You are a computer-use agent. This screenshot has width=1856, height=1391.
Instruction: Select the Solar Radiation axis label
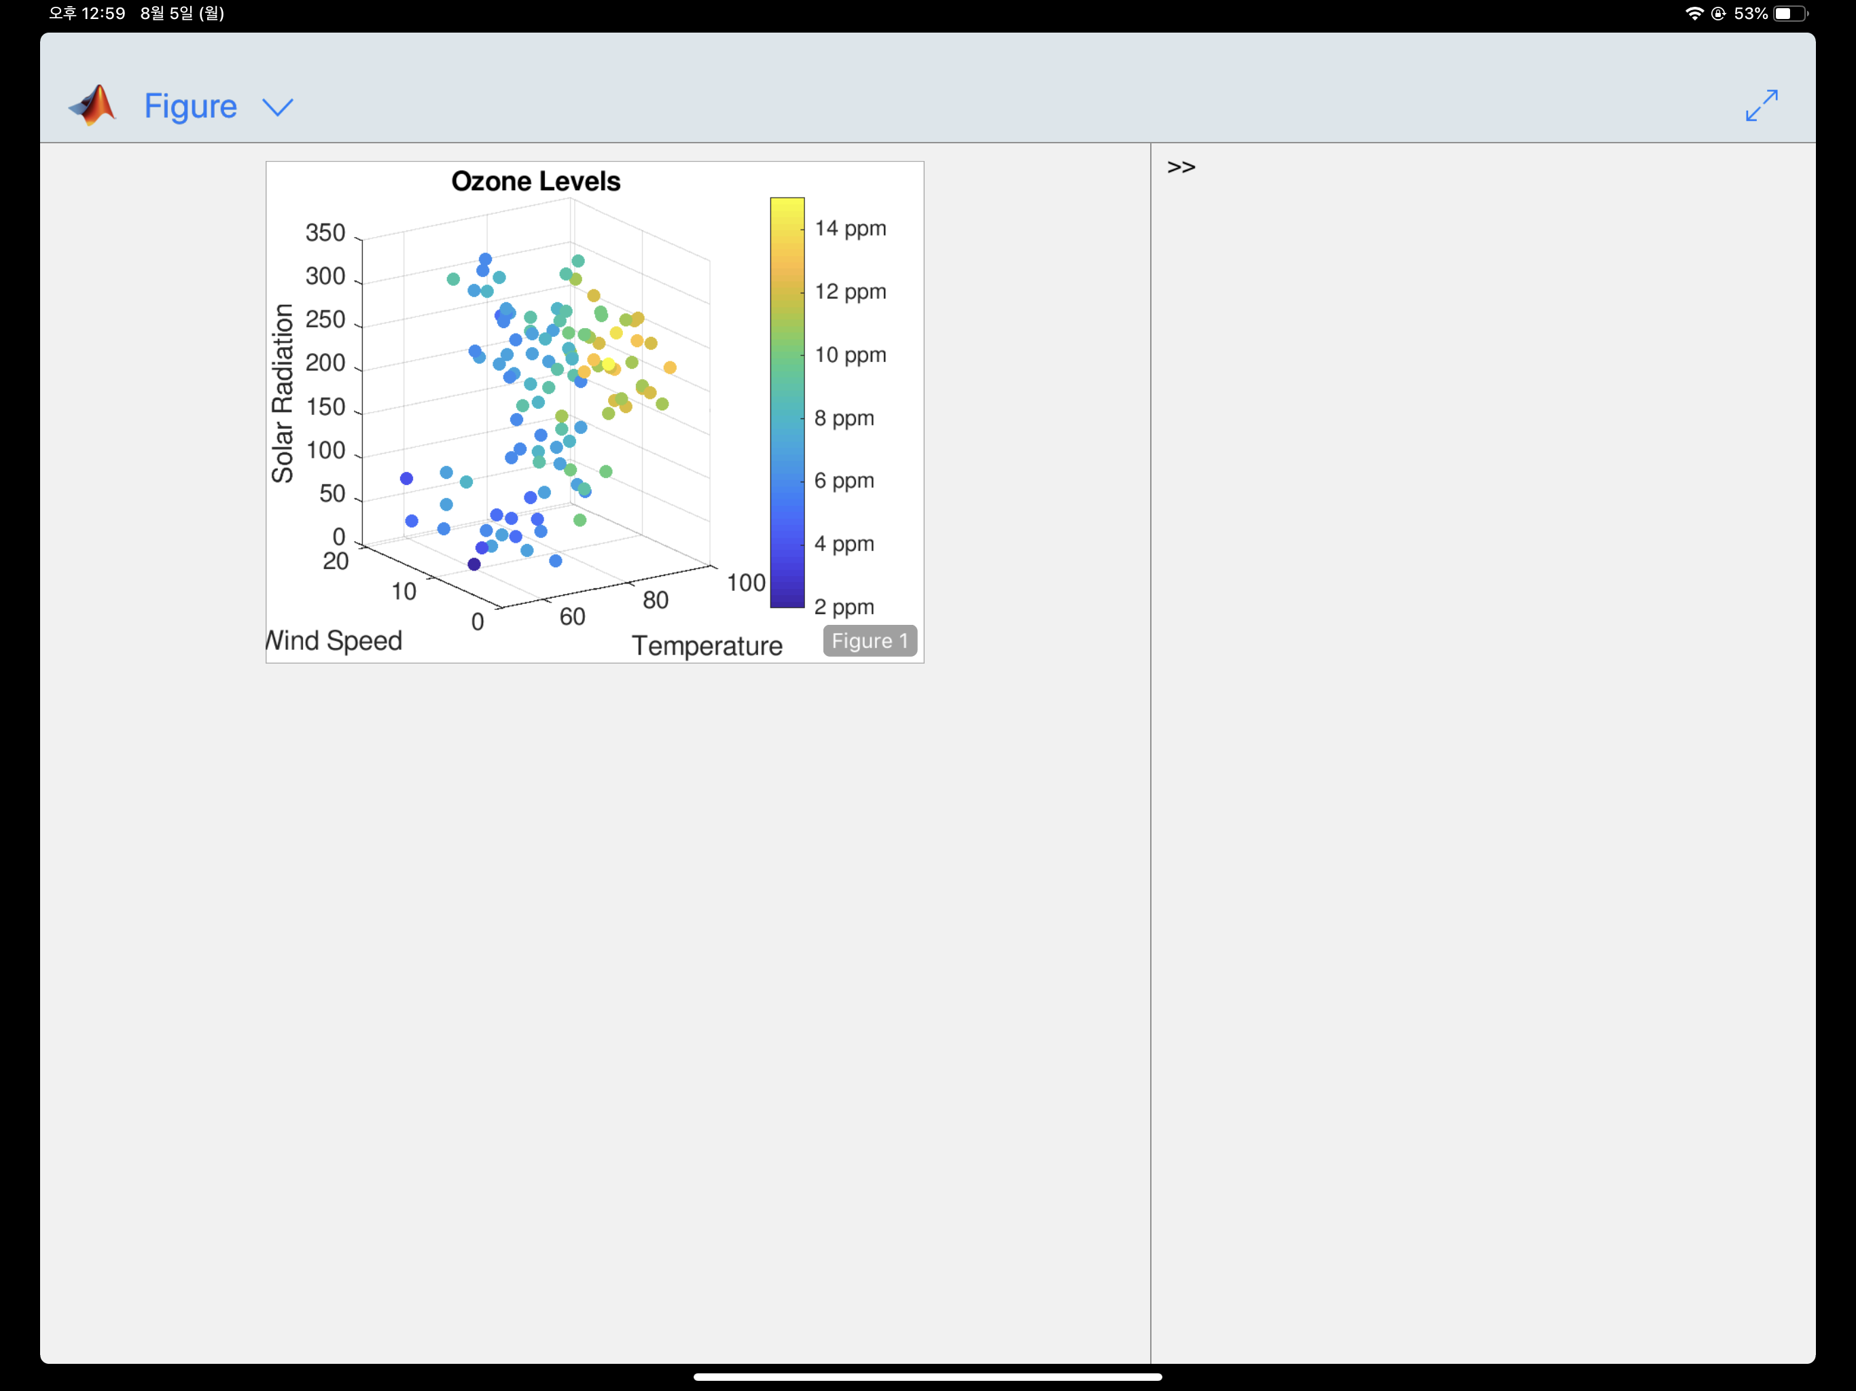(283, 393)
